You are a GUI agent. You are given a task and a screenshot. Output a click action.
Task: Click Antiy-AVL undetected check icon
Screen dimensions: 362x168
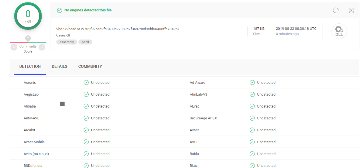86,118
